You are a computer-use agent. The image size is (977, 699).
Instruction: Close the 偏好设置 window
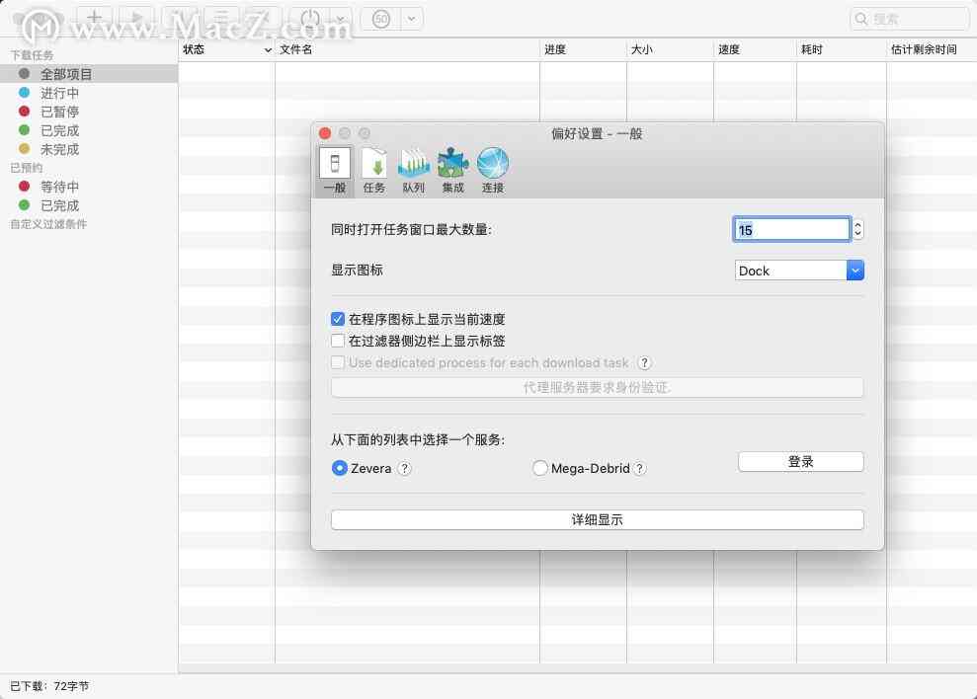[325, 133]
